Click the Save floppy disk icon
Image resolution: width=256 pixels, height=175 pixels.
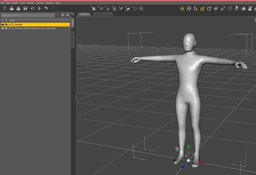pyautogui.click(x=25, y=9)
